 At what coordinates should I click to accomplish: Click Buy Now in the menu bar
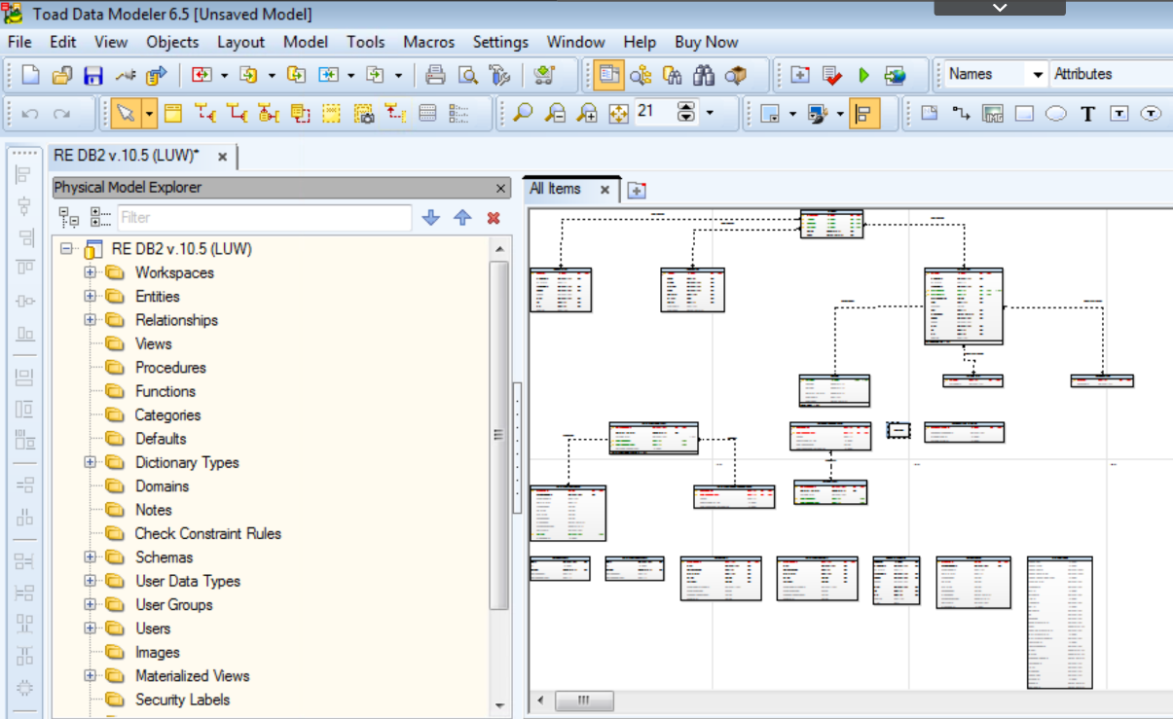[x=706, y=42]
